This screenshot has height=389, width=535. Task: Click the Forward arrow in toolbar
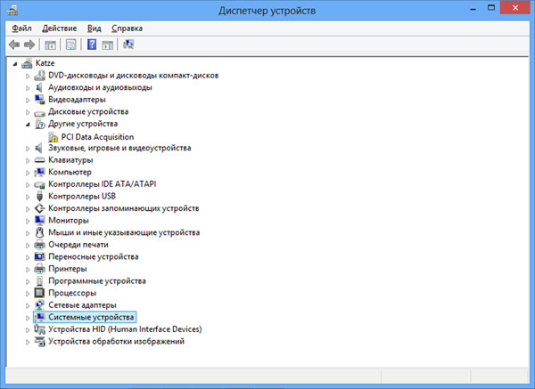pos(29,44)
